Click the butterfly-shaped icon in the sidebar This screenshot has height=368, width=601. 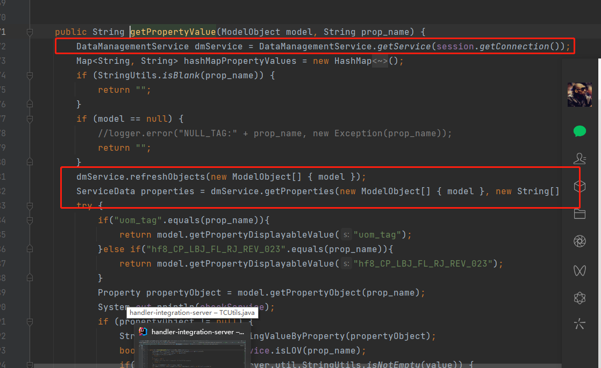(579, 270)
